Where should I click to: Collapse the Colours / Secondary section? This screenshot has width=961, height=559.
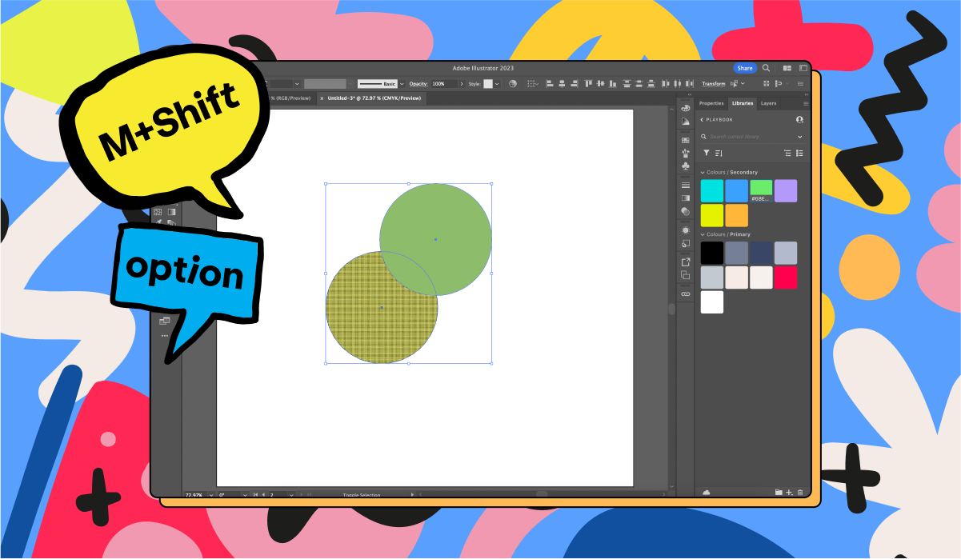click(703, 172)
